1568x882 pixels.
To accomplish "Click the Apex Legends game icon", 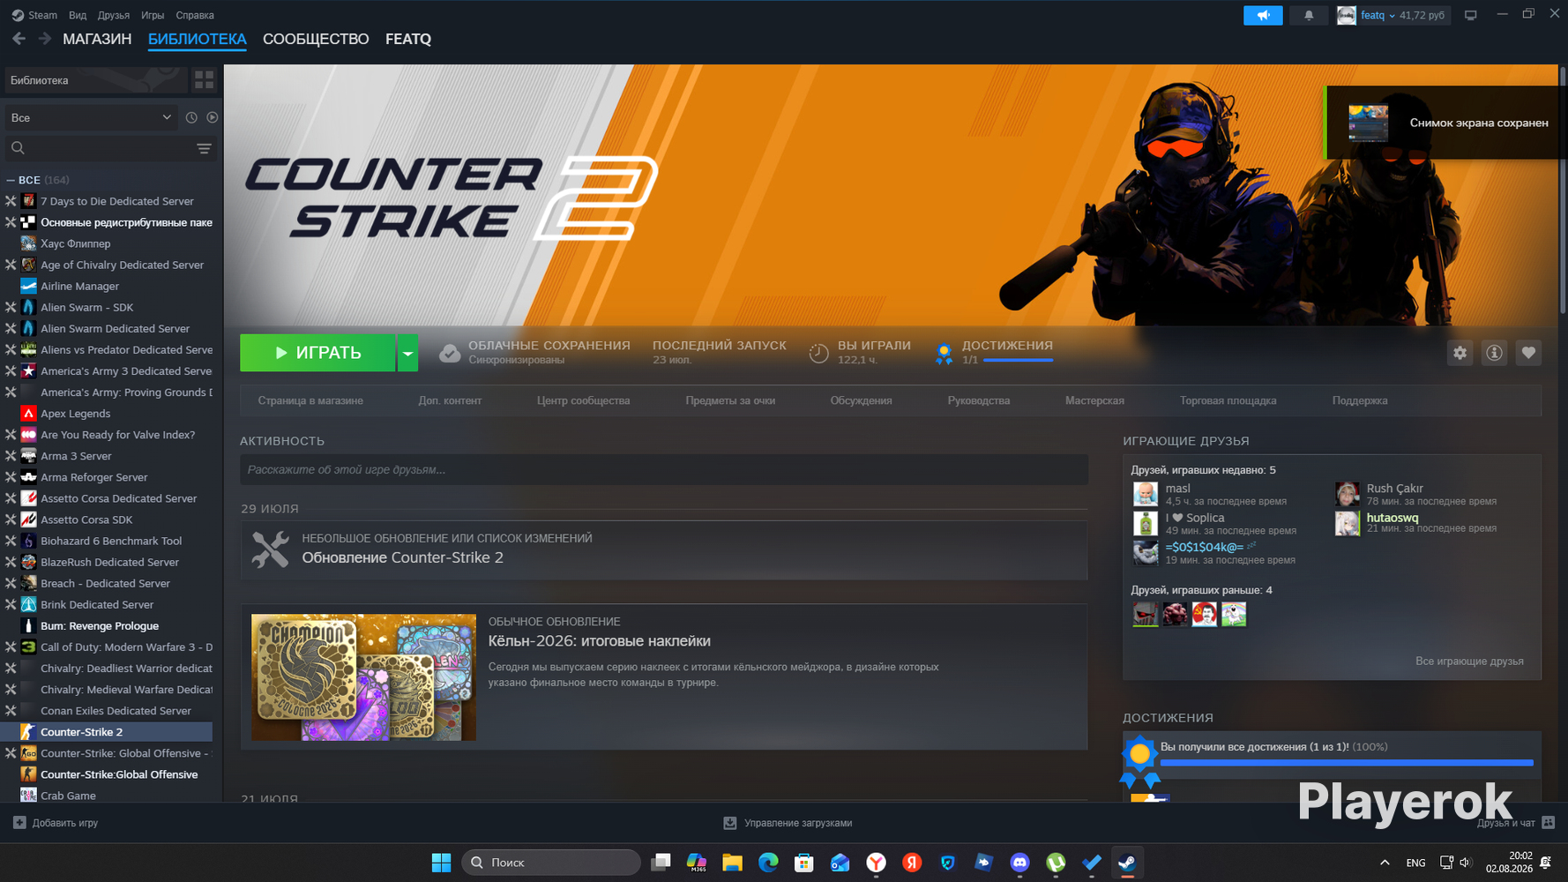I will click(28, 414).
